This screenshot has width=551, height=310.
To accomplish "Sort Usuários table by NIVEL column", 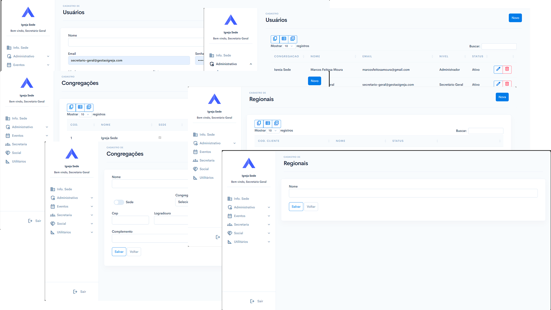I will 444,57.
